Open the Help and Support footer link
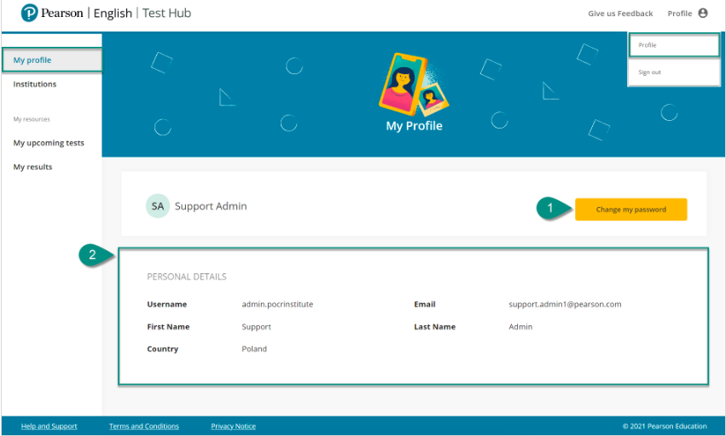 49,427
